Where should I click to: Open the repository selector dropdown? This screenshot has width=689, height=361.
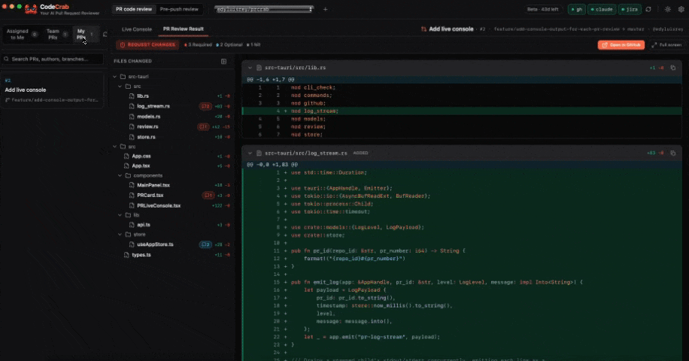[264, 9]
